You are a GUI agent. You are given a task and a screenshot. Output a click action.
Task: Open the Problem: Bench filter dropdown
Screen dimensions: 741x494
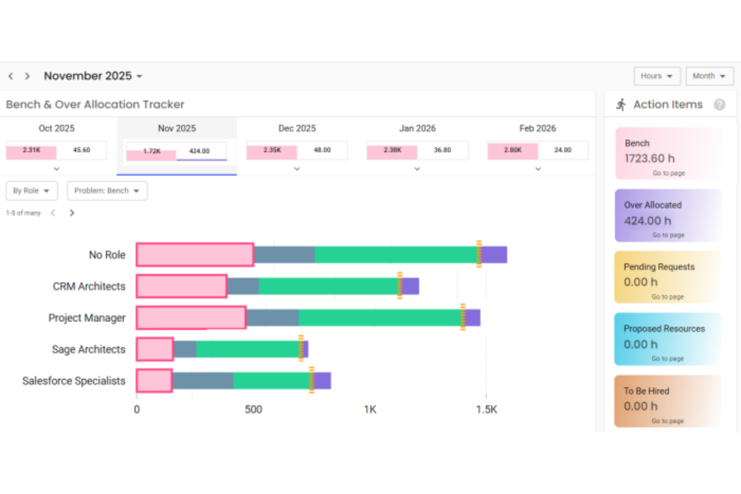click(x=107, y=191)
